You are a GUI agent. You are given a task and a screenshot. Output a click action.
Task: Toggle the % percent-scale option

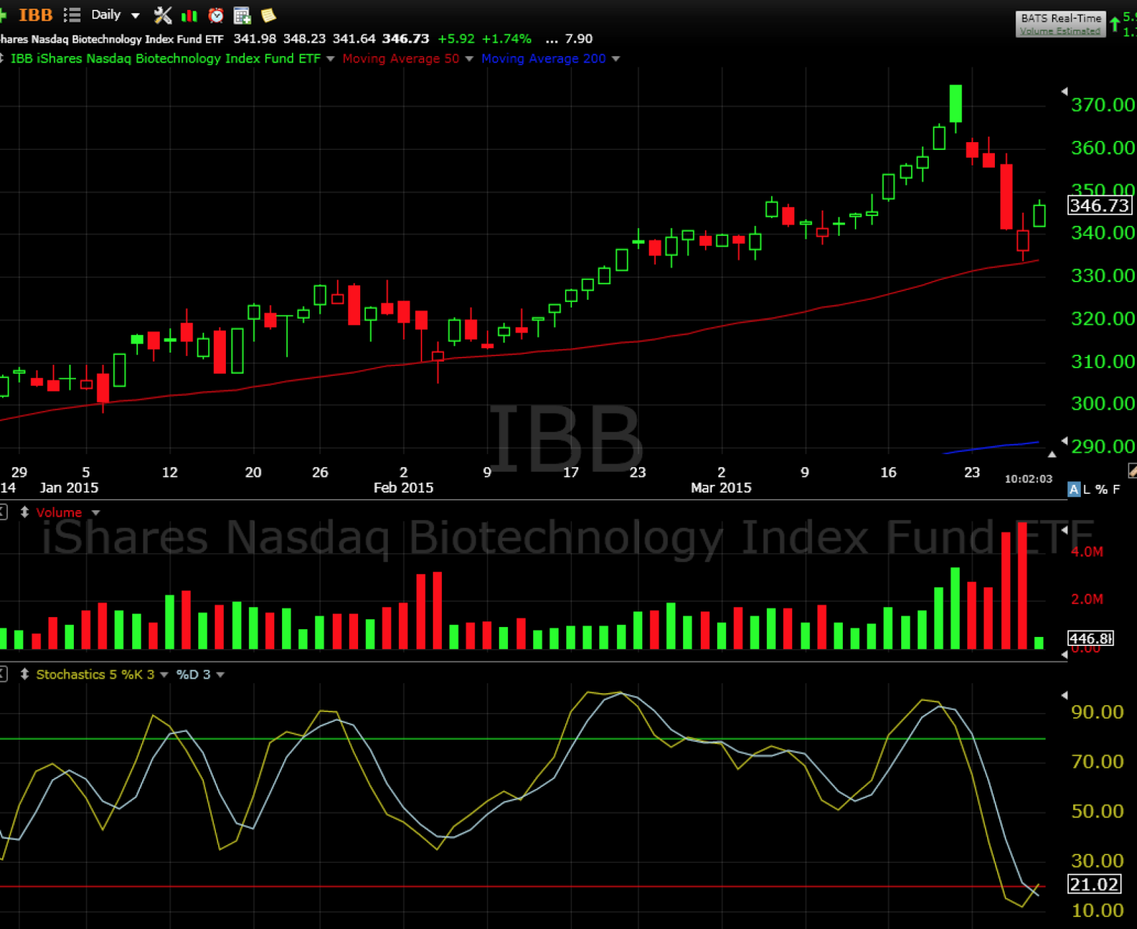(1101, 490)
